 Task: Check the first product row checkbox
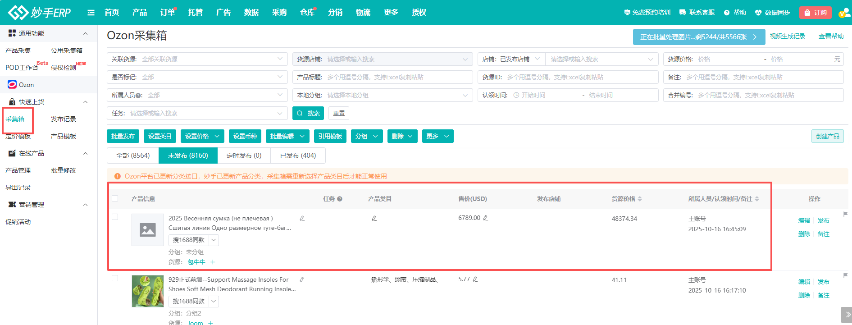pos(115,217)
